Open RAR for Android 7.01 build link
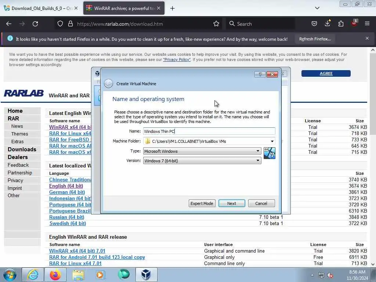 coord(97,257)
